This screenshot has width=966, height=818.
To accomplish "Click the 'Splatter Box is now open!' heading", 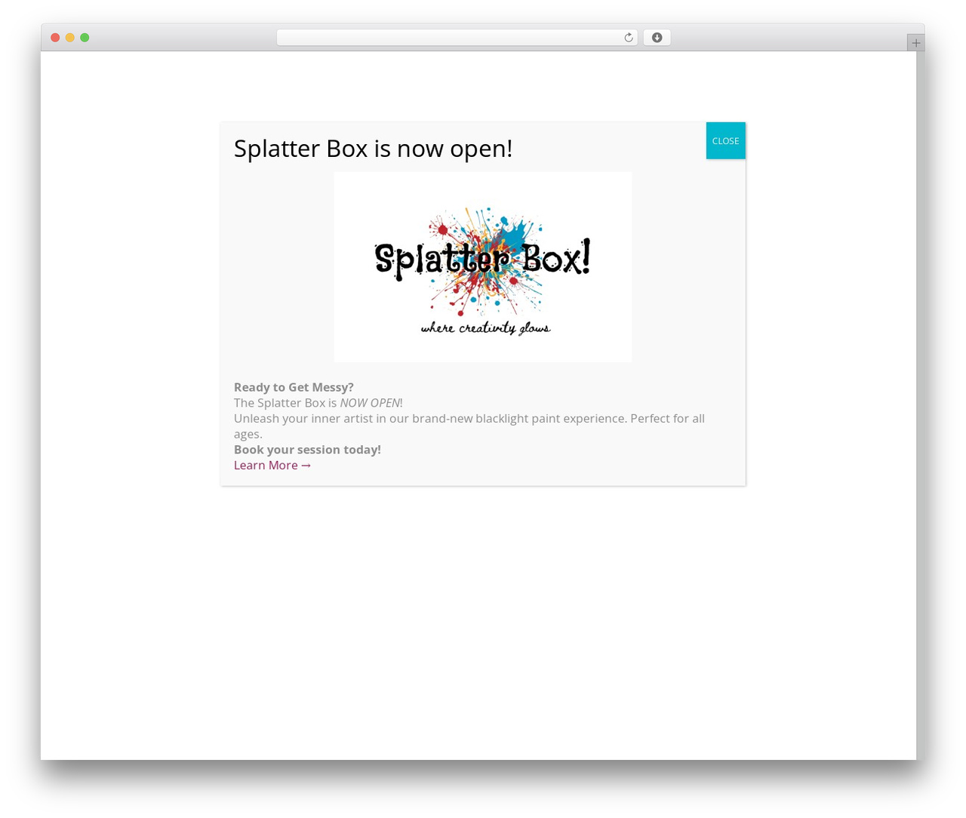I will pos(373,149).
